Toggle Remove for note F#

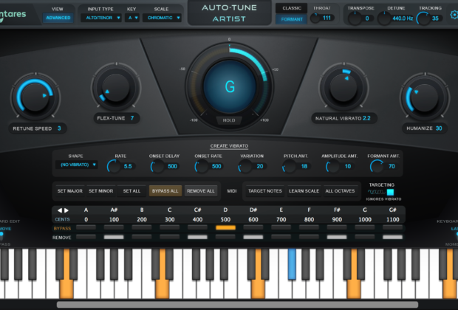[337, 237]
